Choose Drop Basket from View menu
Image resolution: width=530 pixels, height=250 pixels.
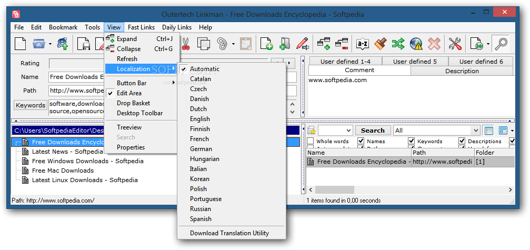(x=141, y=103)
